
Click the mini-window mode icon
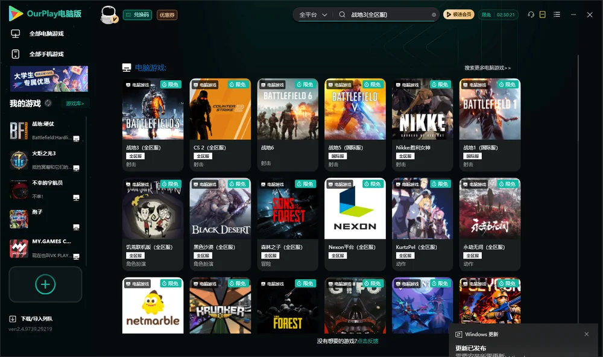point(543,14)
